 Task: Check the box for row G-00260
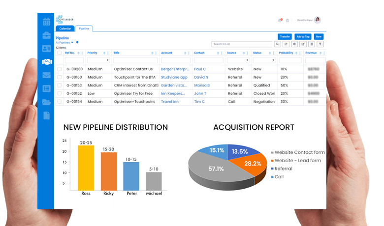click(60, 69)
